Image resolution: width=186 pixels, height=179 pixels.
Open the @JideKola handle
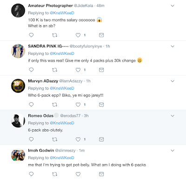coord(83,6)
